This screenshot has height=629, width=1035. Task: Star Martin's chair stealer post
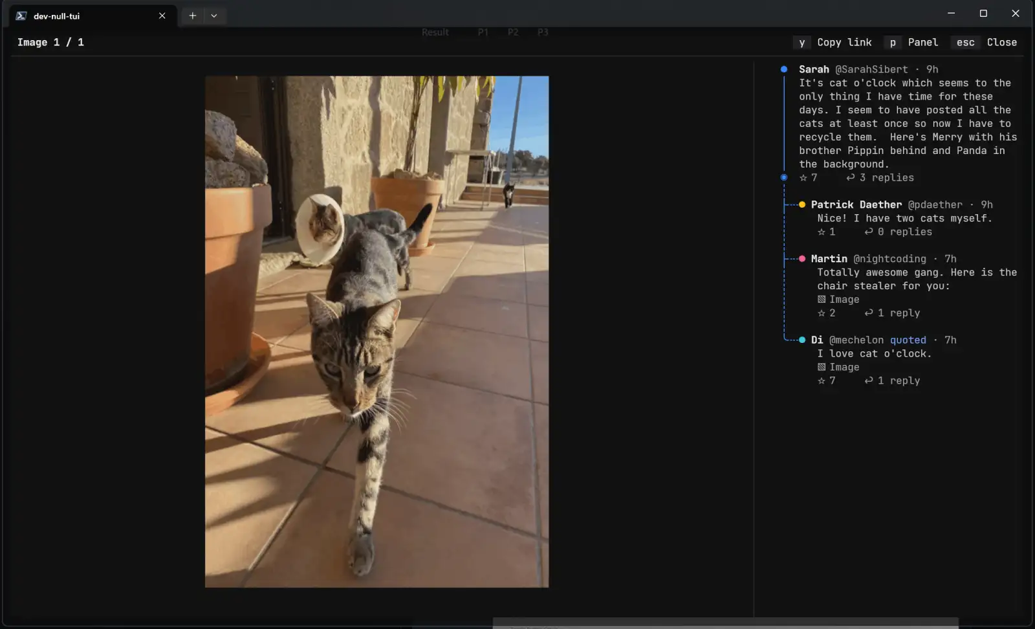click(821, 313)
